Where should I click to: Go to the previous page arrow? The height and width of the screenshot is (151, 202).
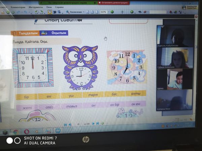[x=70, y=124]
